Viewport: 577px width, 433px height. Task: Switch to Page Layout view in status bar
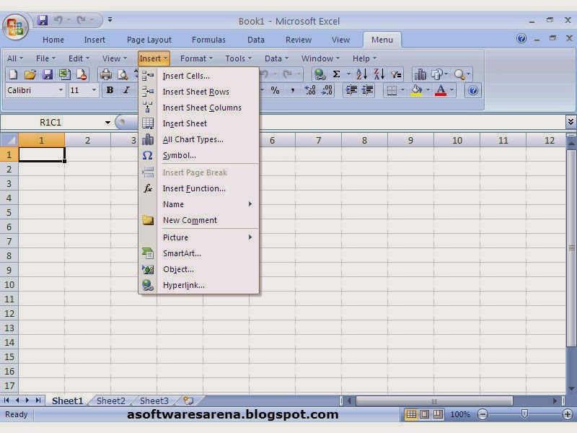tap(424, 414)
